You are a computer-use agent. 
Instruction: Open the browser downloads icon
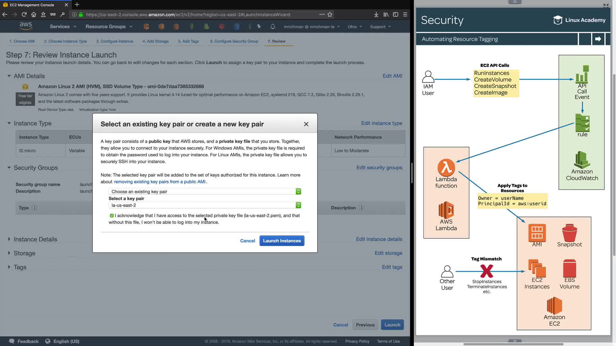376,14
